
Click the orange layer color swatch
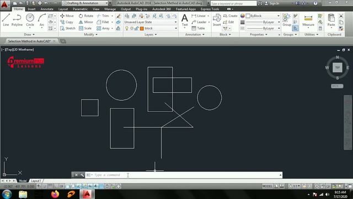click(x=142, y=28)
